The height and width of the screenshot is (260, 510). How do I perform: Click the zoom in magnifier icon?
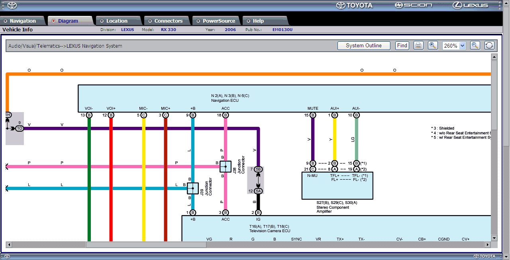point(433,46)
